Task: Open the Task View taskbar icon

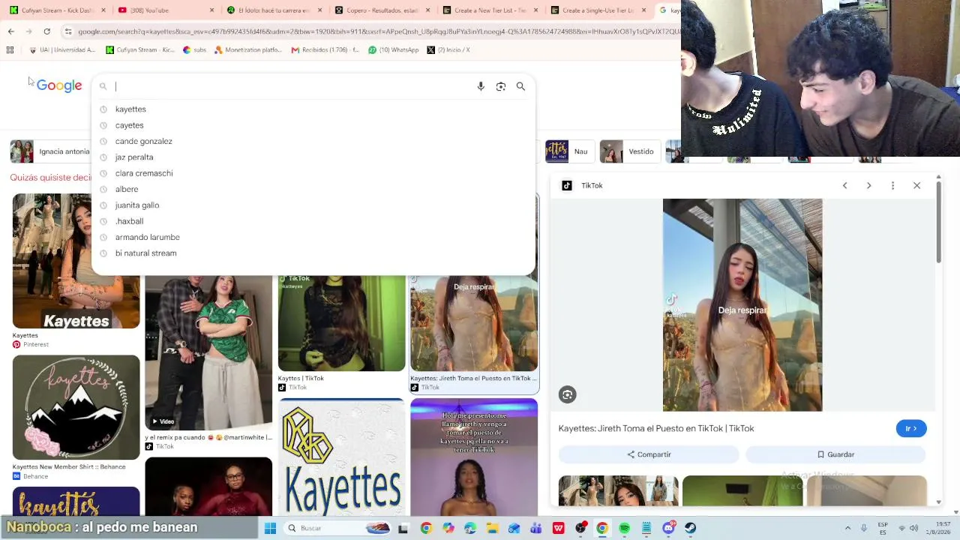Action: 403,528
